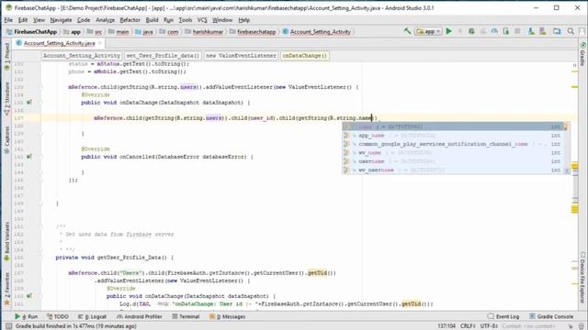Open the Gradle side panel tab

[x=582, y=54]
